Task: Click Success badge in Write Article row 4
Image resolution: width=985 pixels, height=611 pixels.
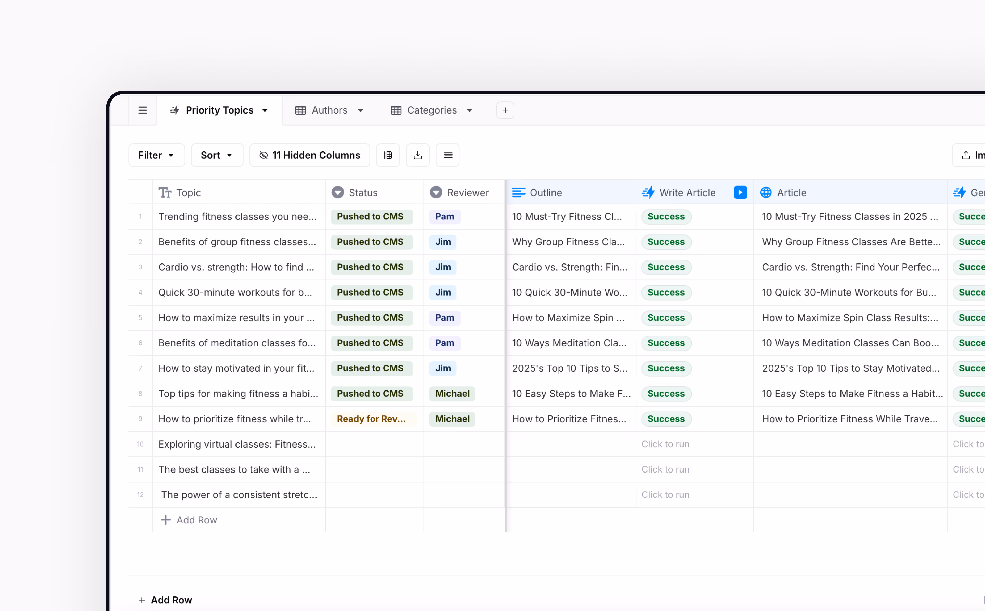Action: [666, 293]
